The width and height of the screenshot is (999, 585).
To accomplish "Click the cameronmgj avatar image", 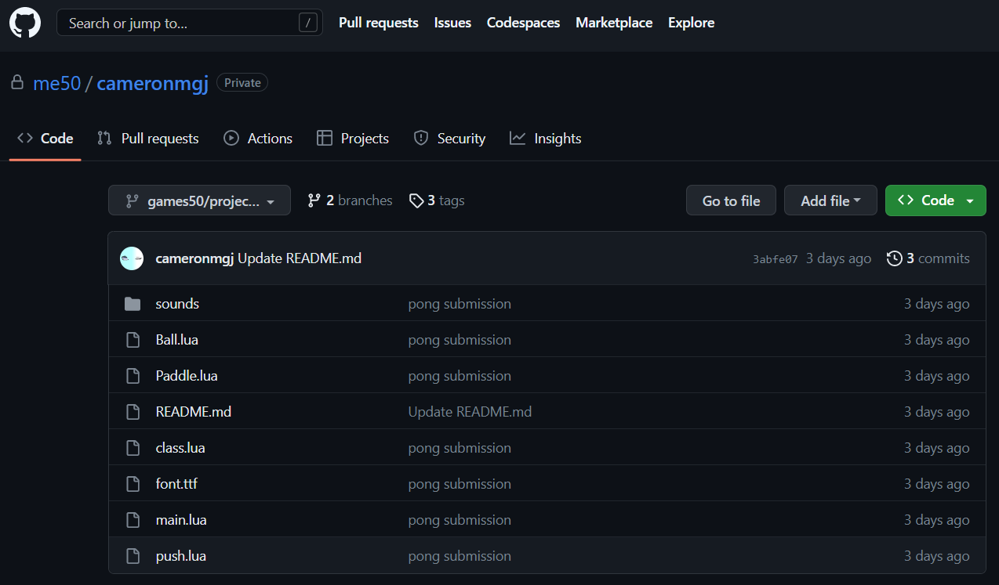I will point(132,258).
